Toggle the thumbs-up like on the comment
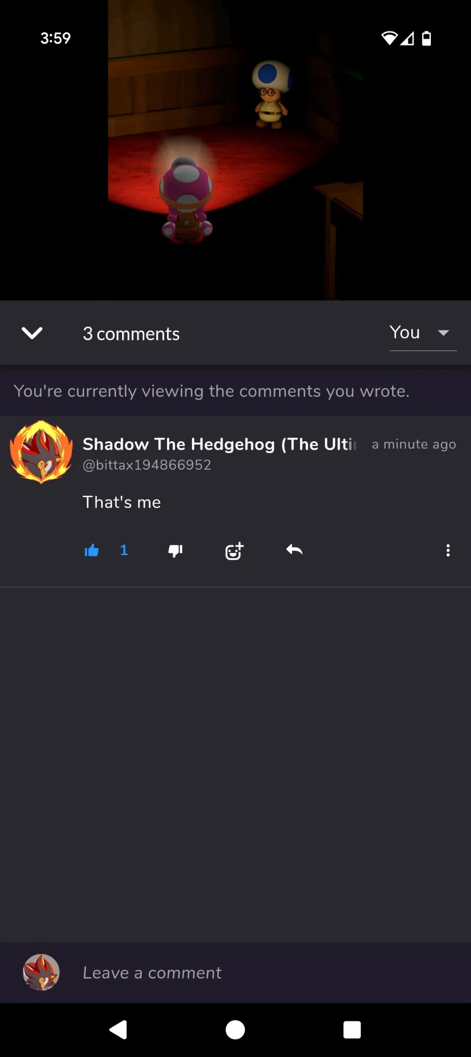The height and width of the screenshot is (1057, 471). point(91,551)
